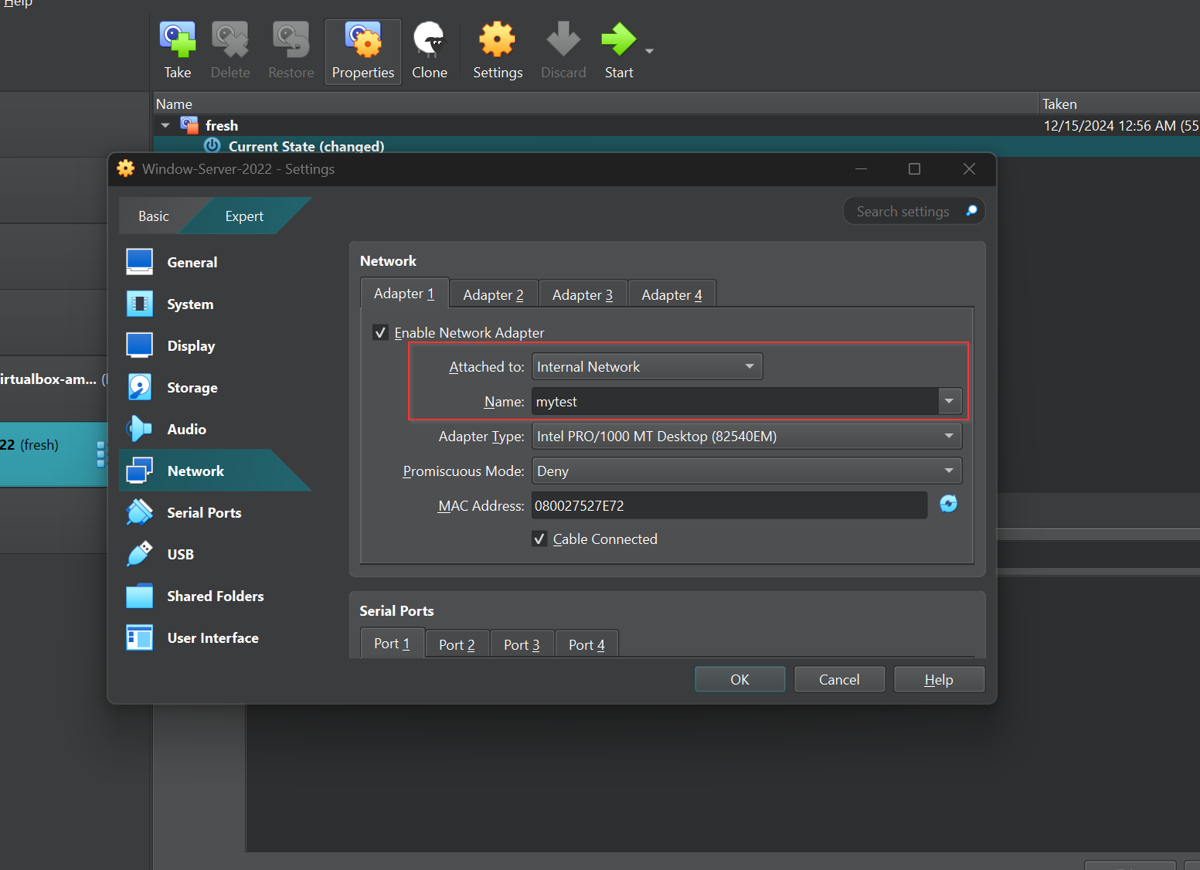Select the Serial Ports settings category
Screen dimensions: 1200x870
[x=215, y=513]
